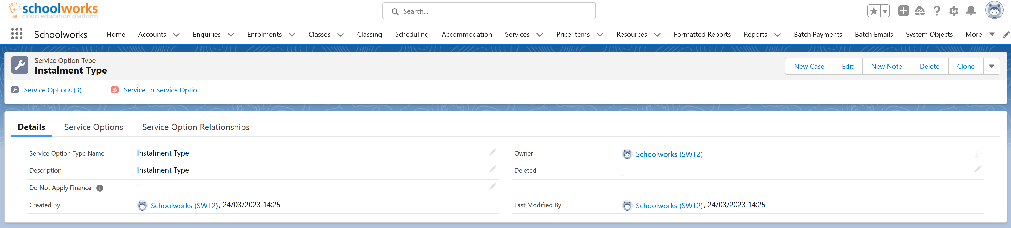Open the Setup gear icon
1011x228 pixels.
point(954,11)
